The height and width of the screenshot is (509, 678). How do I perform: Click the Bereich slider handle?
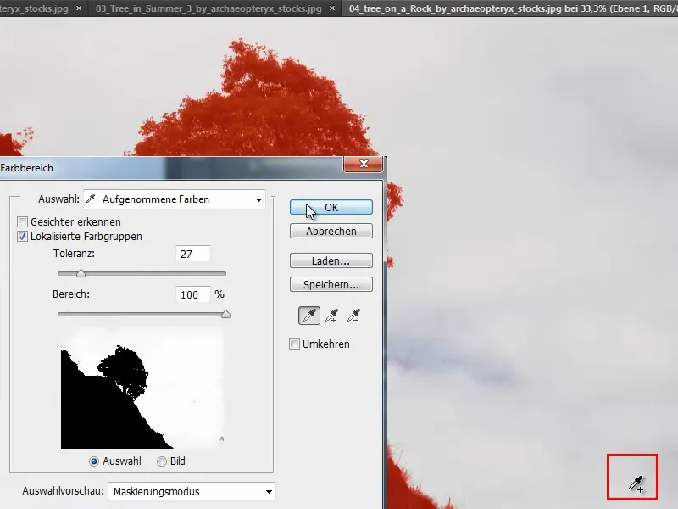225,314
